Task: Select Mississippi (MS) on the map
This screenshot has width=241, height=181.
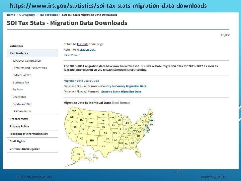Action: click(121, 143)
